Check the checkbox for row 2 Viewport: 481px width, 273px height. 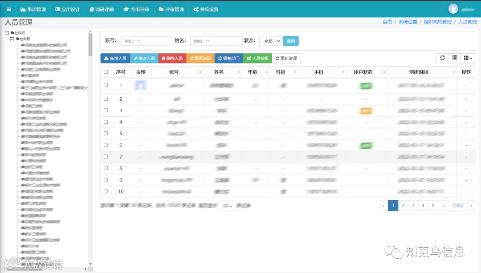click(106, 99)
